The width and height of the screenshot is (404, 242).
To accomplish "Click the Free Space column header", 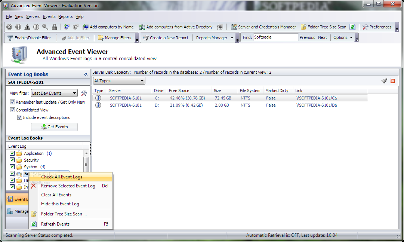I will click(189, 91).
